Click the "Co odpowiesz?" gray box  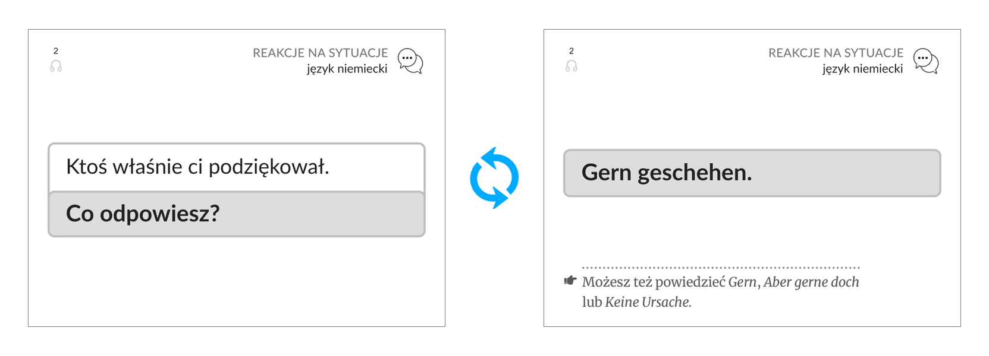pos(237,214)
